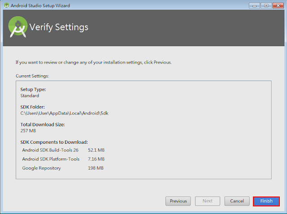Click the 'Setup Type:' label
Image resolution: width=287 pixels, height=214 pixels.
pyautogui.click(x=33, y=90)
